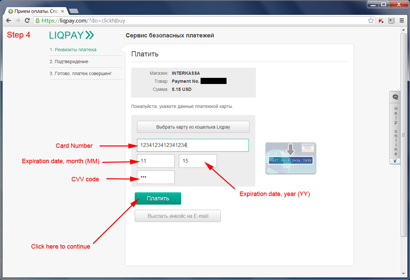Click the Сервис безопасных платежей header
The image size is (410, 280).
pos(170,35)
